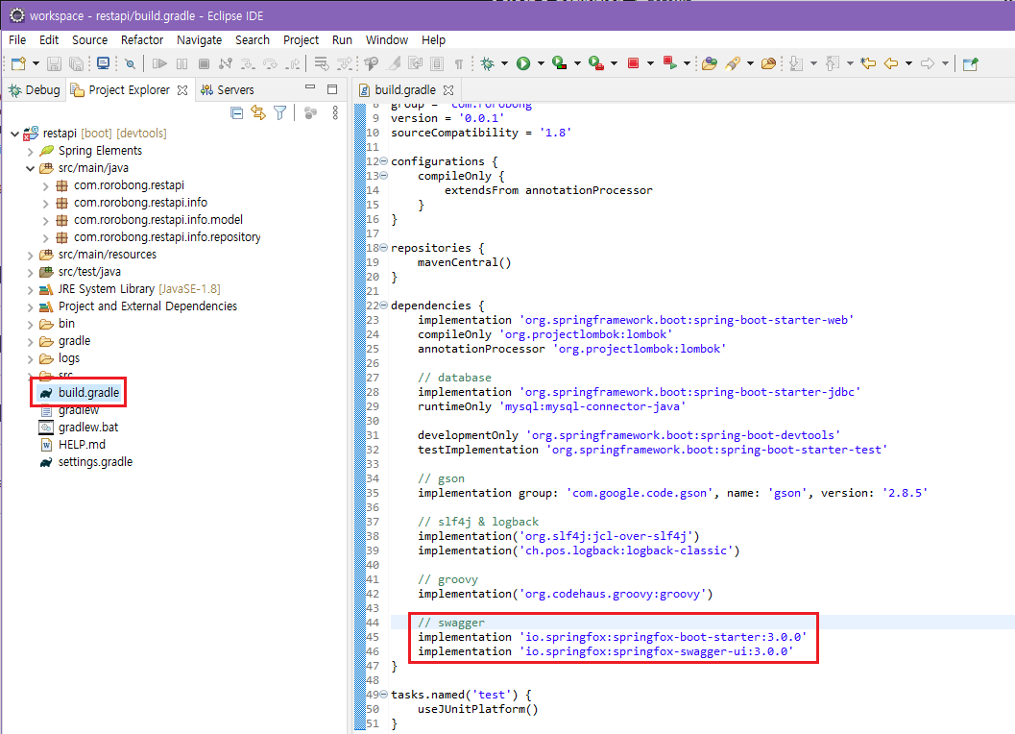Click the Open Type folder icon

[710, 63]
